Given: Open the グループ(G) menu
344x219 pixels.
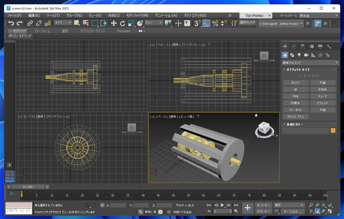Looking at the screenshot, I should 74,15.
